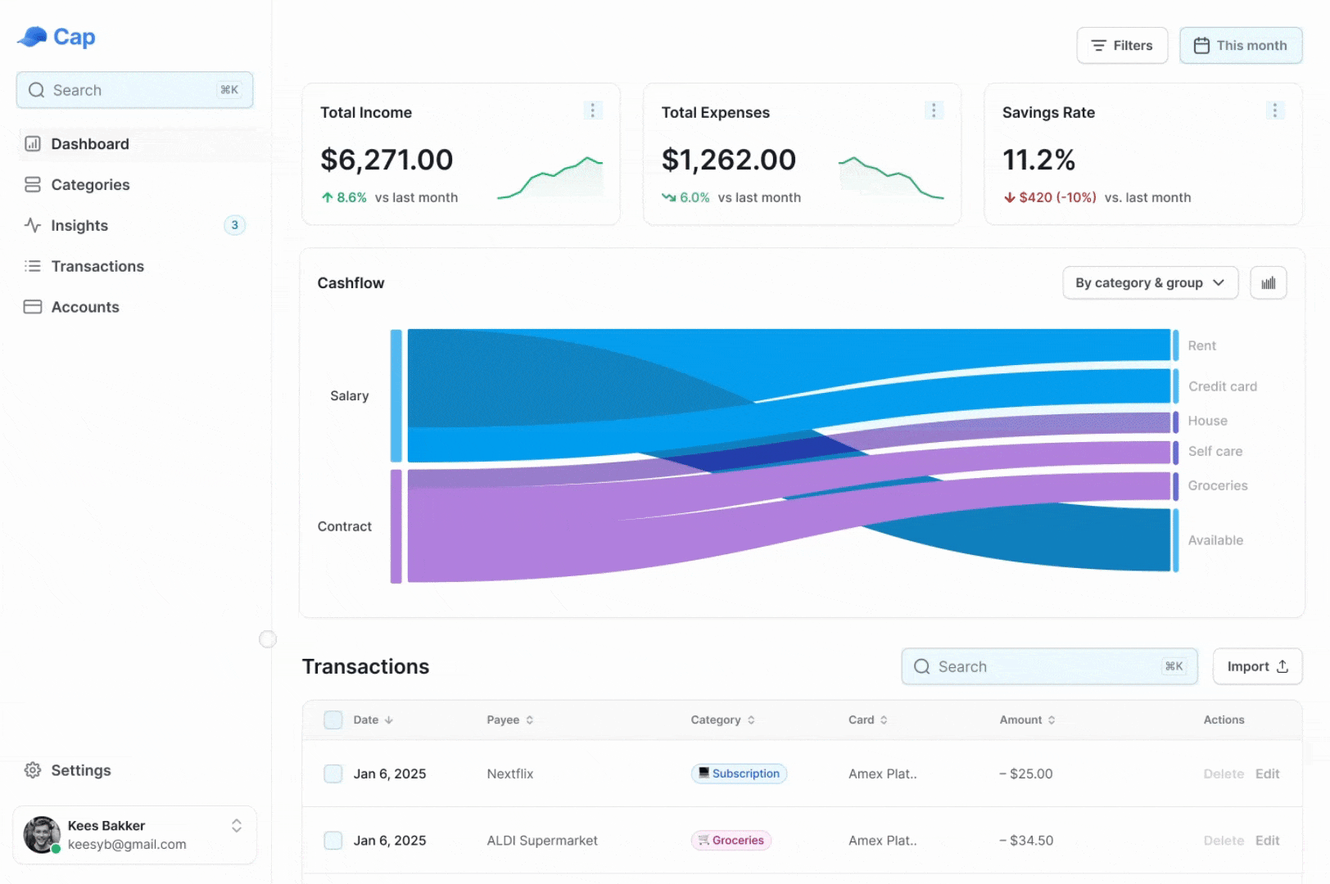Click the Settings gear icon
This screenshot has height=884, width=1330.
(33, 770)
